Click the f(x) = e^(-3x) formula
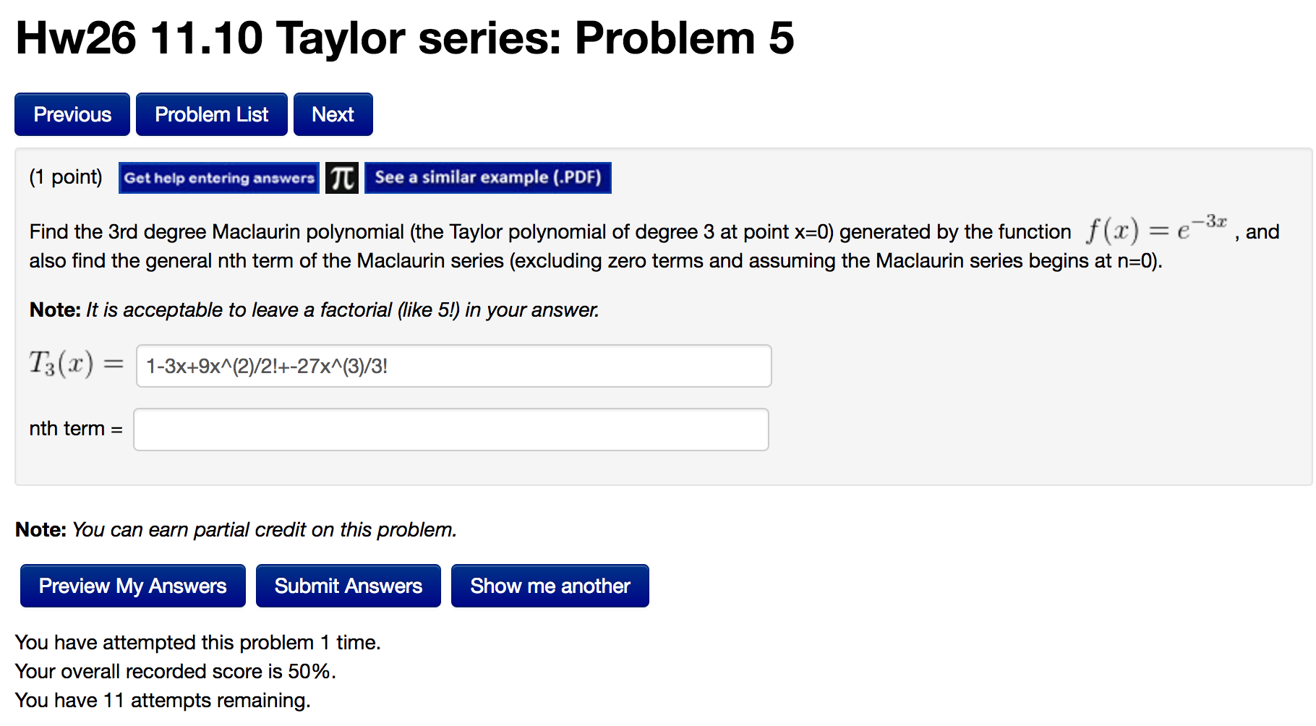This screenshot has height=726, width=1316. click(1156, 229)
